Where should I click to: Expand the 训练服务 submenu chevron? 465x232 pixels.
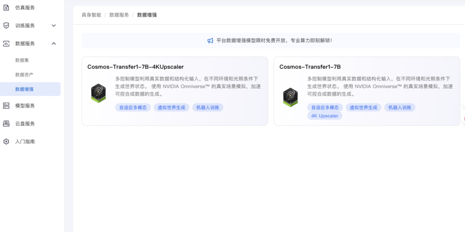coord(54,25)
